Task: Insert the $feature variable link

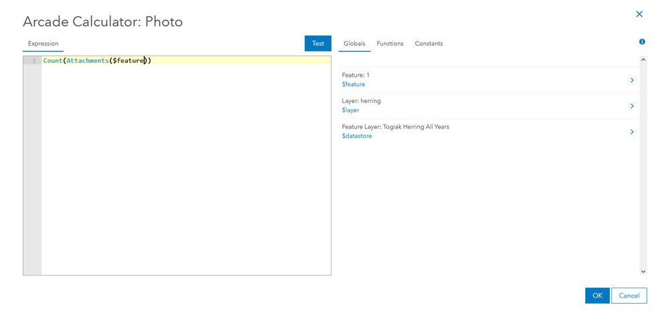Action: point(354,84)
